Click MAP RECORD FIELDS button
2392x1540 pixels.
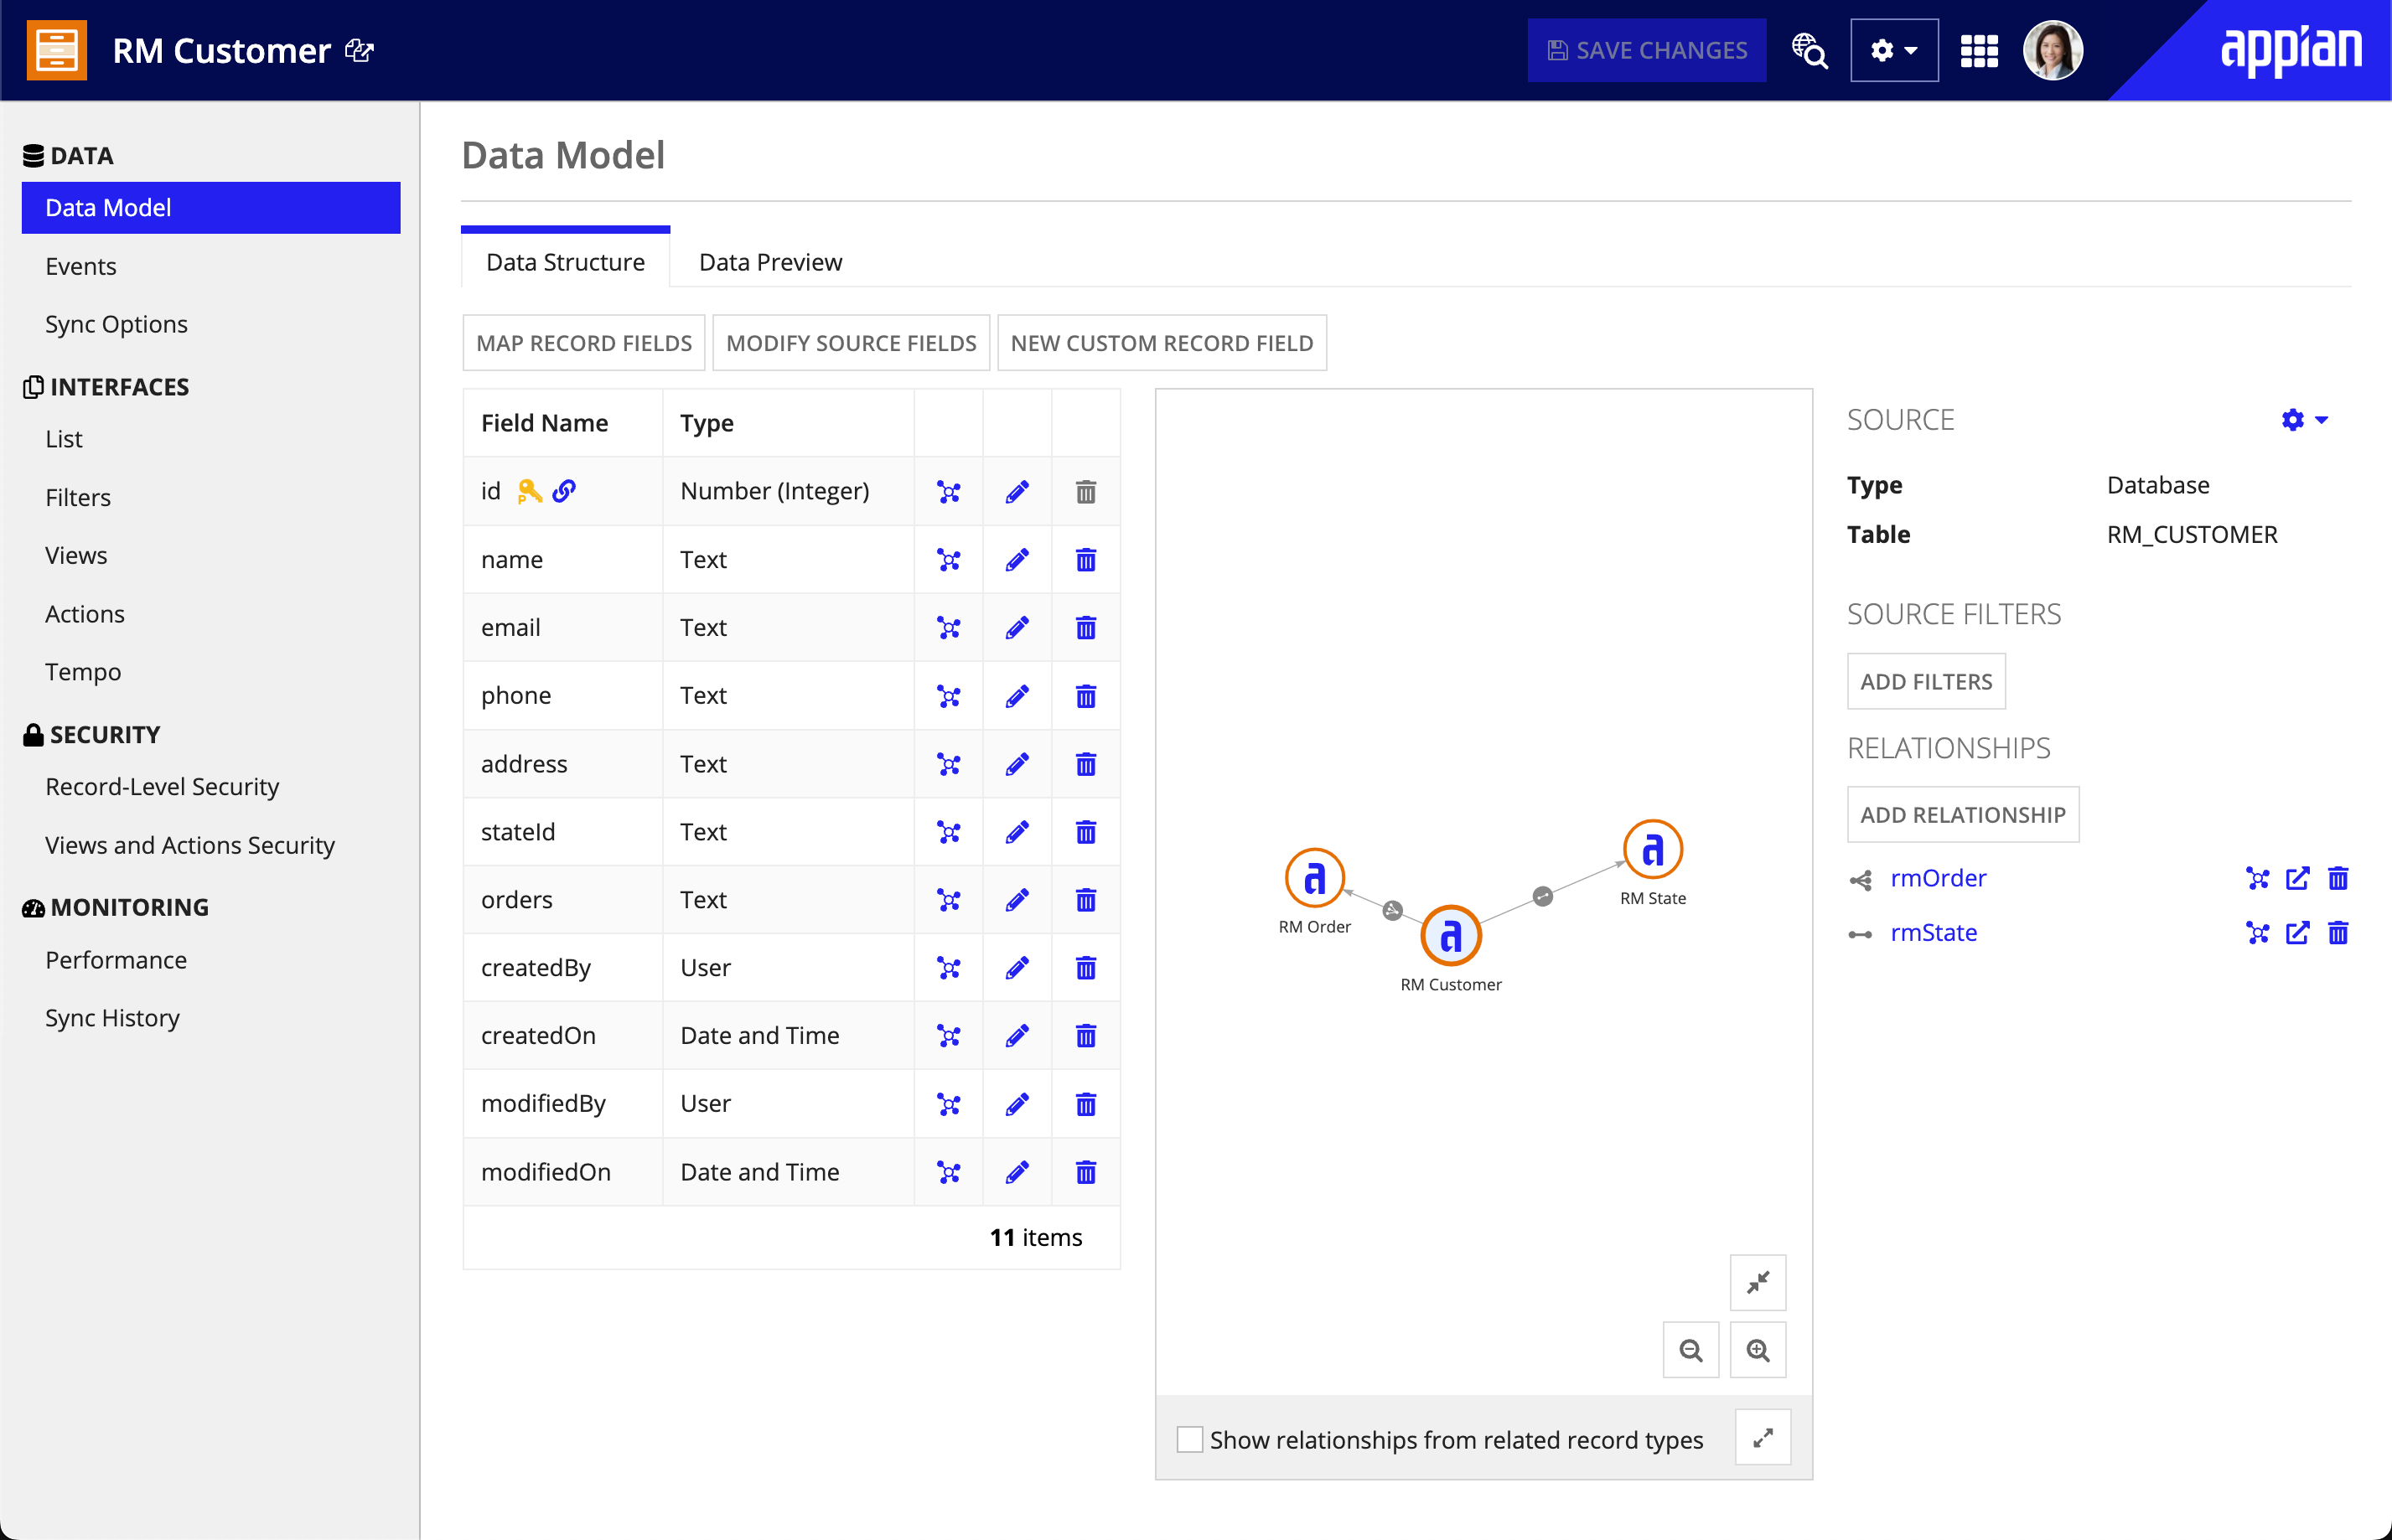pos(584,343)
